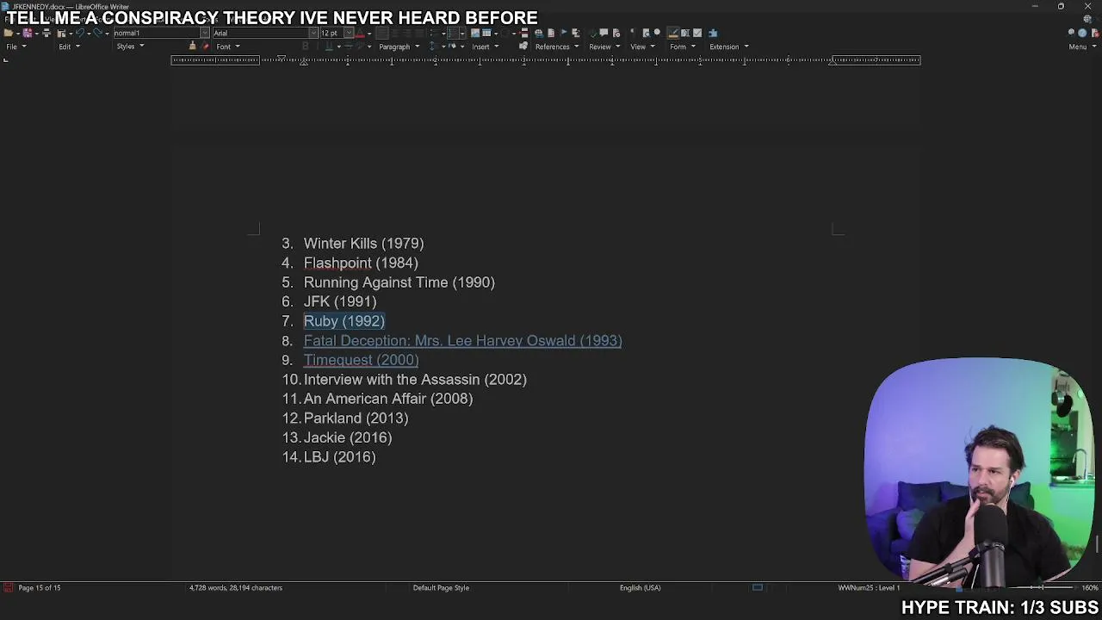Click the document save status icon in status bar

[x=8, y=587]
